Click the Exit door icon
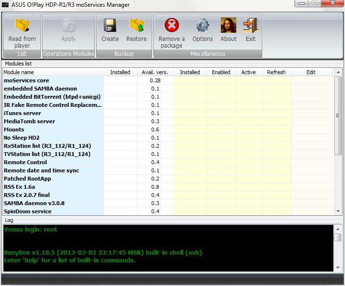Viewport: 345px width, 286px height. tap(251, 25)
